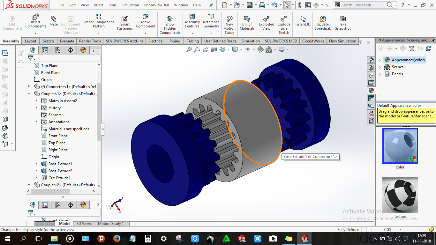The image size is (436, 245).
Task: Open Bill of Materials tool
Action: click(x=247, y=23)
